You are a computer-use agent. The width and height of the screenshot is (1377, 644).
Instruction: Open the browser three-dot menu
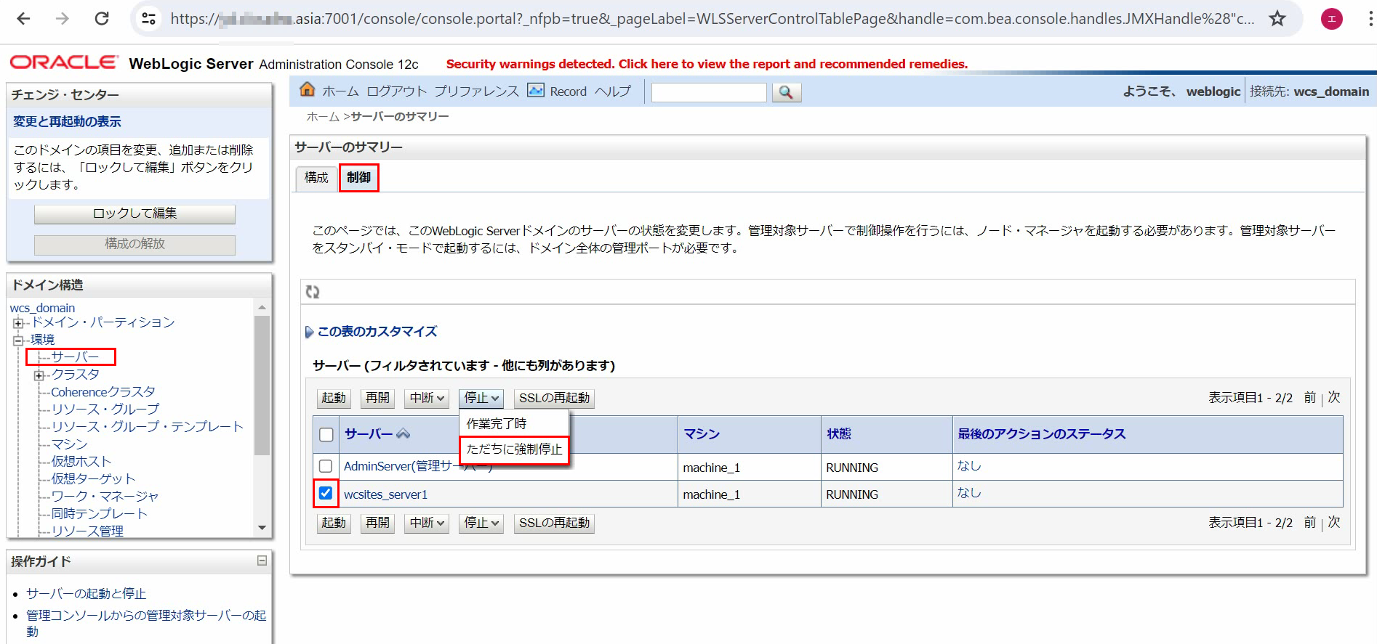tap(1370, 19)
